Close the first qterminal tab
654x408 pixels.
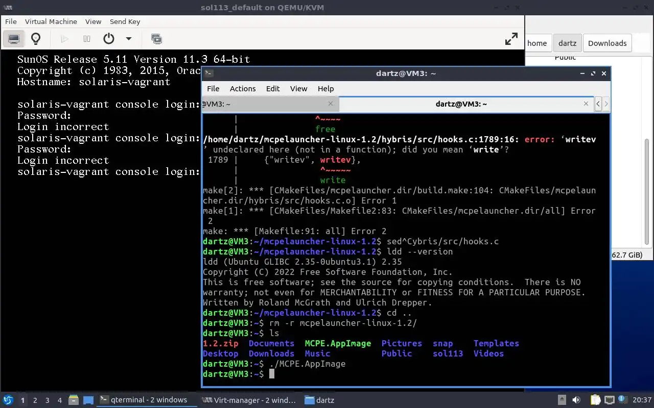tap(331, 104)
